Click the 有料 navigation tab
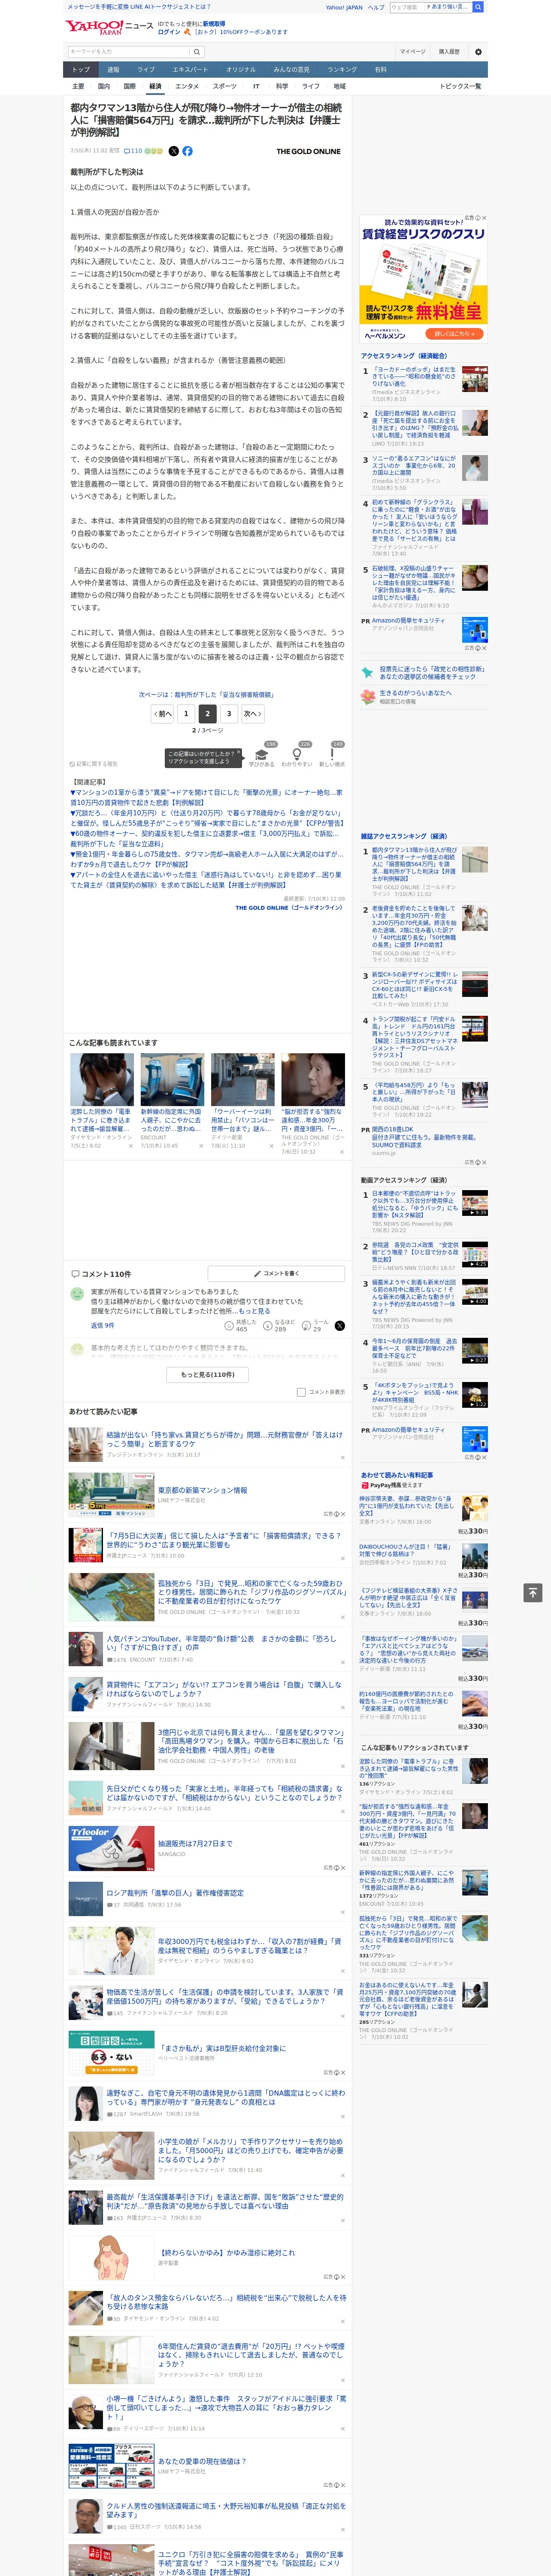Image resolution: width=551 pixels, height=2576 pixels. (x=380, y=70)
